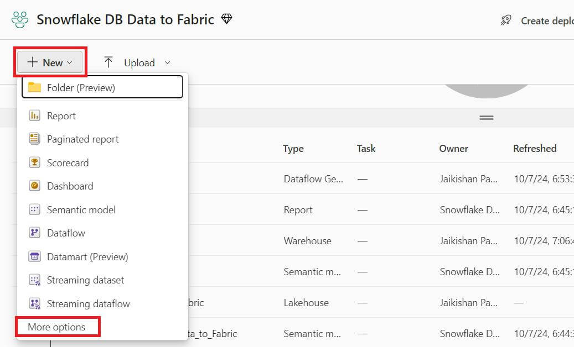
Task: Open More options in New menu
Action: [x=57, y=327]
